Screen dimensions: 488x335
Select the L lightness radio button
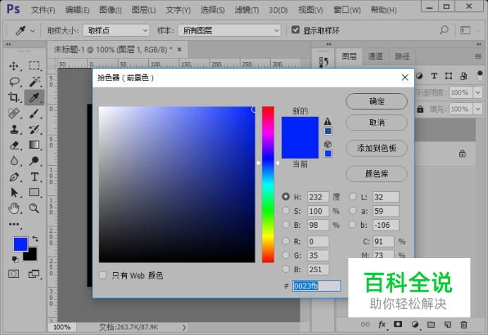tap(353, 197)
